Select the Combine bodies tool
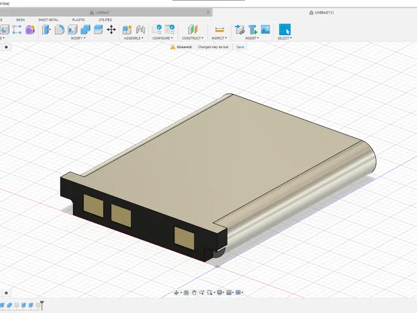Viewport: 417px width, 313px height. tap(85, 29)
